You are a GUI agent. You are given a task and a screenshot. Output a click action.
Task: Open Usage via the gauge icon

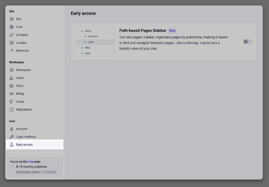pos(11,101)
